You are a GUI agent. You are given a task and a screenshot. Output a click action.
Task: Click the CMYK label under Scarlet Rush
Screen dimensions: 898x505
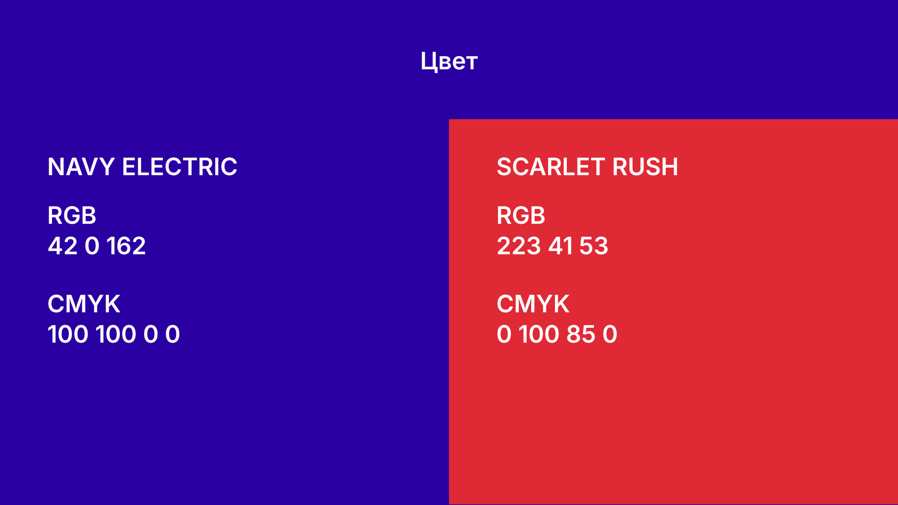(x=533, y=304)
